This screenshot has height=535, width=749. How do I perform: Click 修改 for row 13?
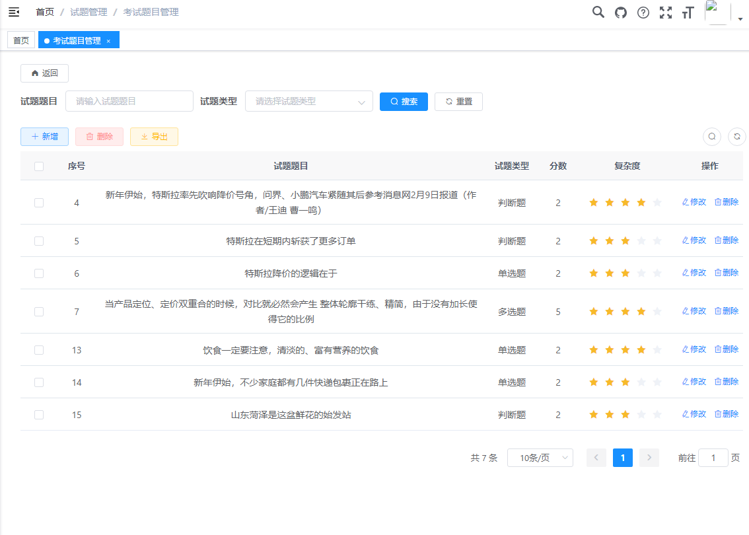point(694,349)
